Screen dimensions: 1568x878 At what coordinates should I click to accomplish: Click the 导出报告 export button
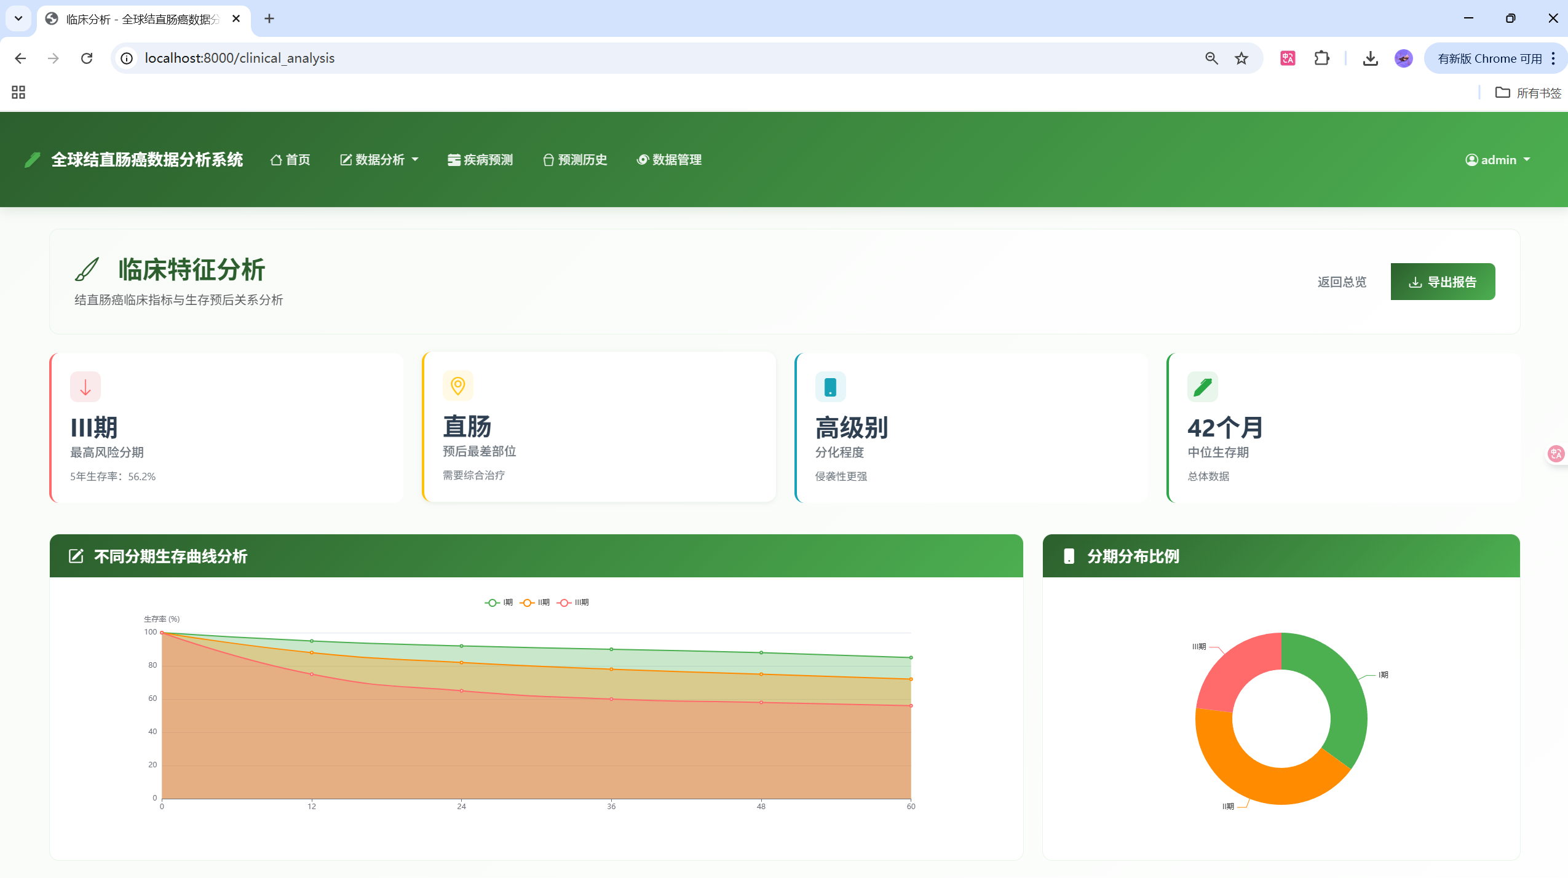pos(1442,281)
